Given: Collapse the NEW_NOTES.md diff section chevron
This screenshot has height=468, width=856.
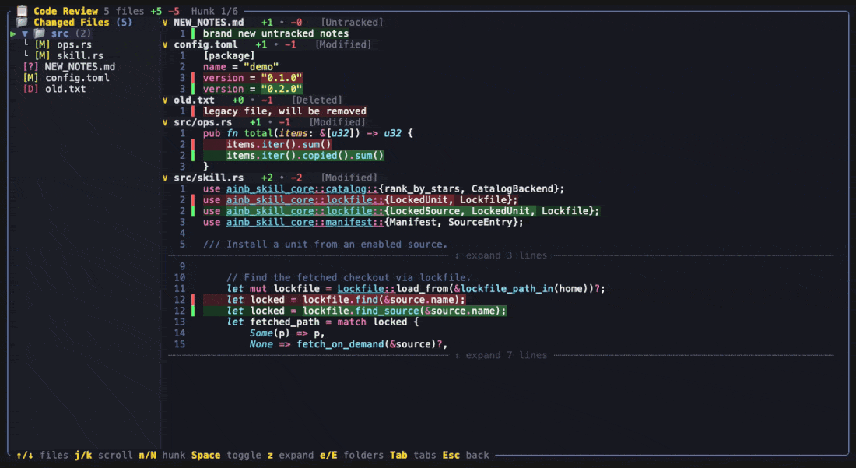Looking at the screenshot, I should [x=165, y=23].
